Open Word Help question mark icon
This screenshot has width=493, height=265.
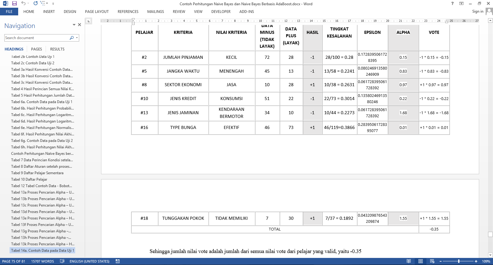click(x=452, y=3)
